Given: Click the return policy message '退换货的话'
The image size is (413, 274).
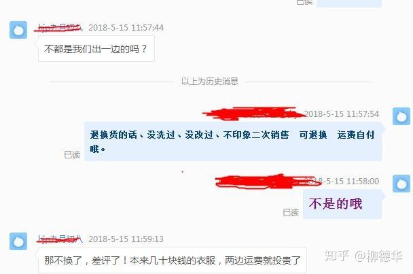Looking at the screenshot, I should (x=233, y=141).
